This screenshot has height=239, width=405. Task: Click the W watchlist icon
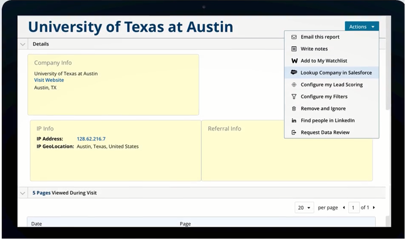[294, 61]
